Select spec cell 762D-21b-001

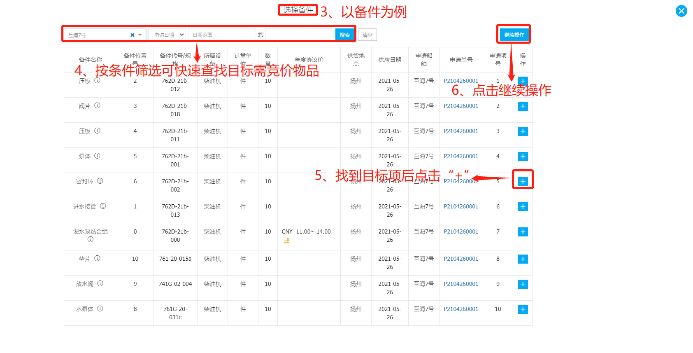175,160
